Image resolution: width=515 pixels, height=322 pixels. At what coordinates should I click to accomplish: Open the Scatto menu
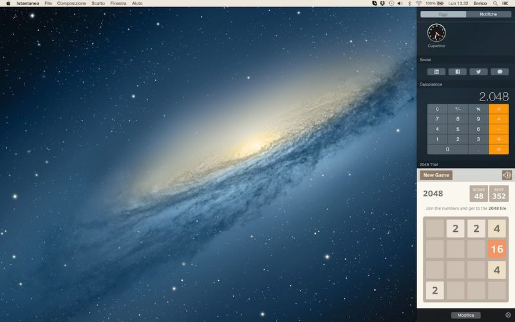pyautogui.click(x=98, y=3)
